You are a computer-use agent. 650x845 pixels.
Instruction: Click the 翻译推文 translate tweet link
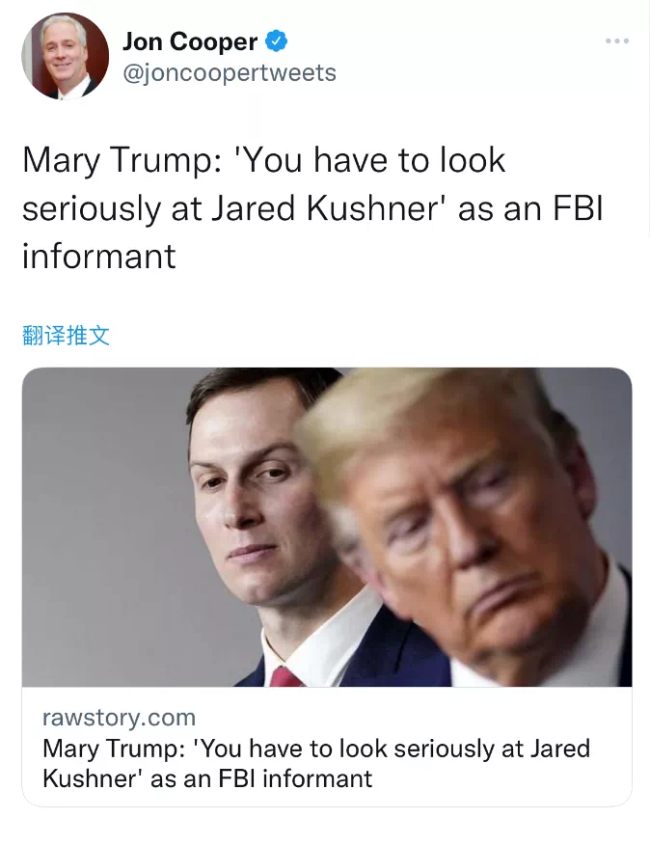pos(66,335)
